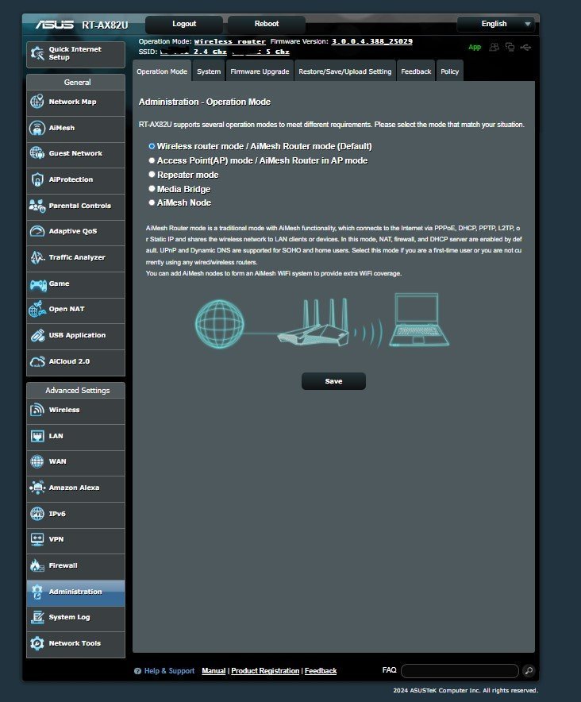Image resolution: width=581 pixels, height=702 pixels.
Task: Open the English language dropdown
Action: (x=496, y=24)
